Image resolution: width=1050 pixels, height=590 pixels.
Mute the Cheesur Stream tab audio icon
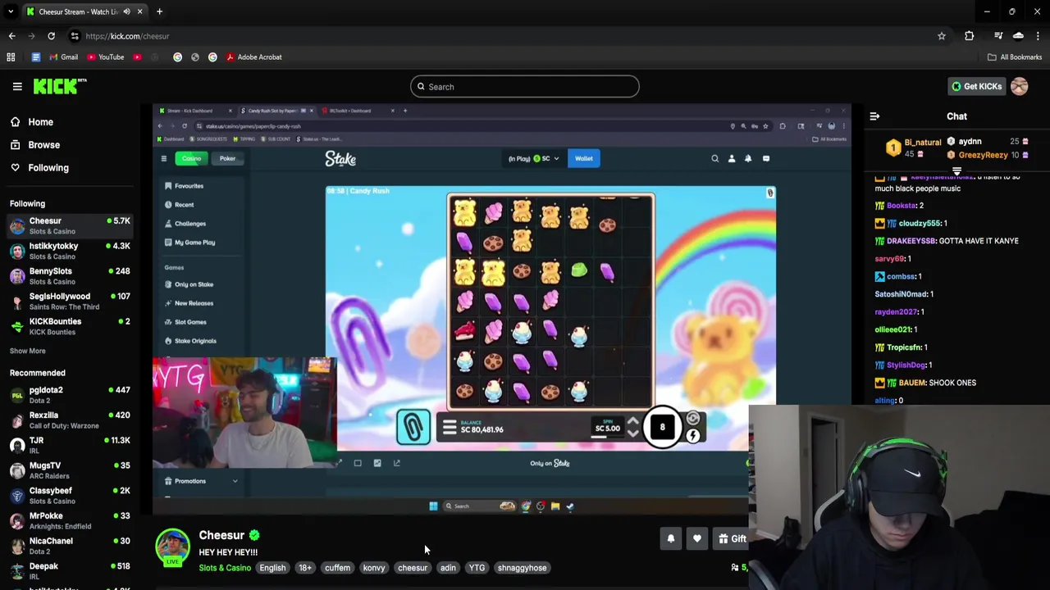(x=126, y=11)
